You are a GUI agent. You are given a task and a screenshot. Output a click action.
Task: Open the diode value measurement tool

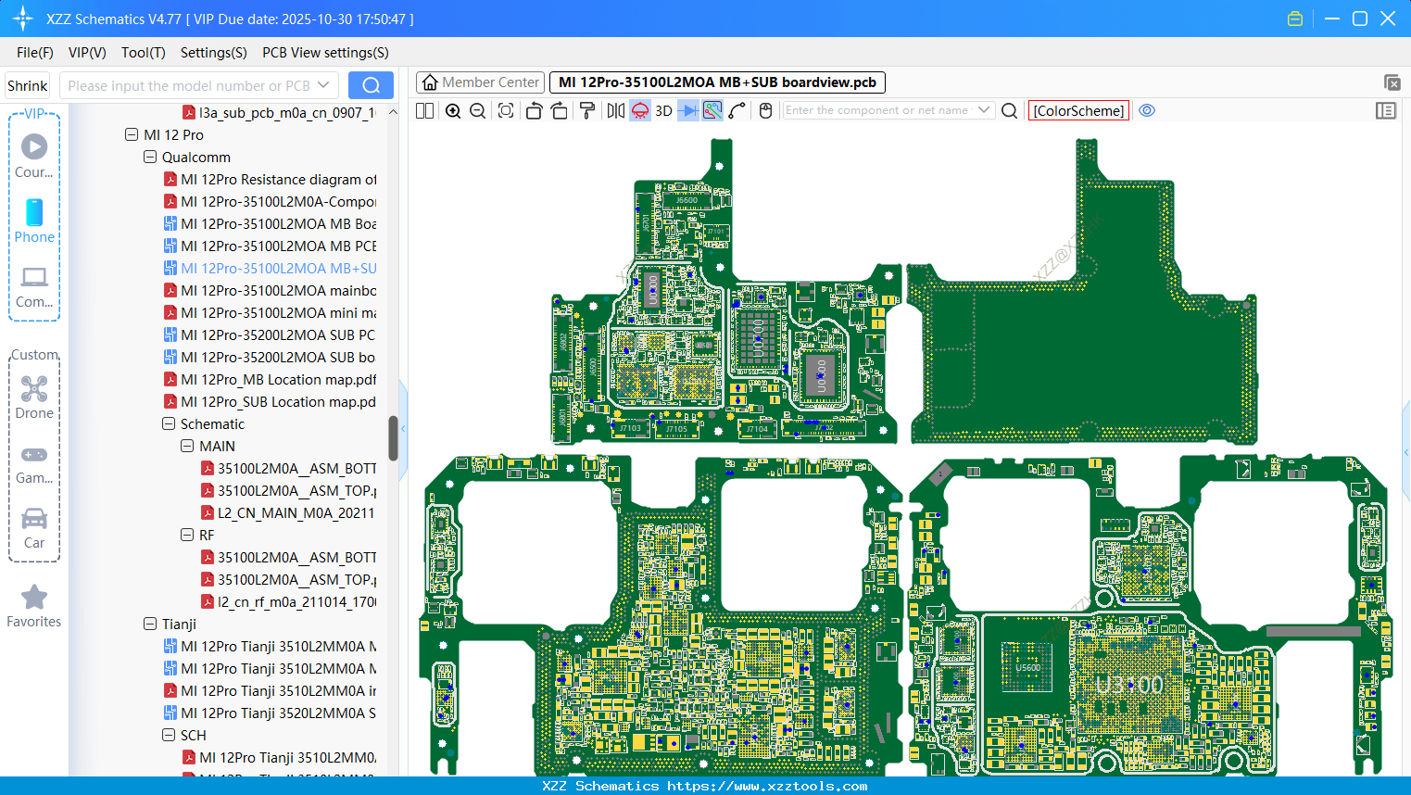pyautogui.click(x=687, y=110)
